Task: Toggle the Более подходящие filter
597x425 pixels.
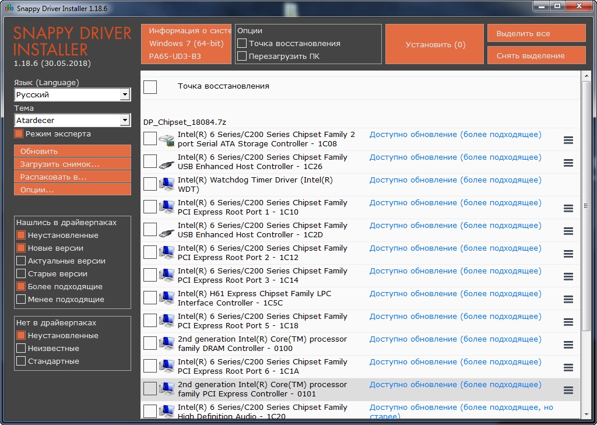Action: [x=21, y=287]
